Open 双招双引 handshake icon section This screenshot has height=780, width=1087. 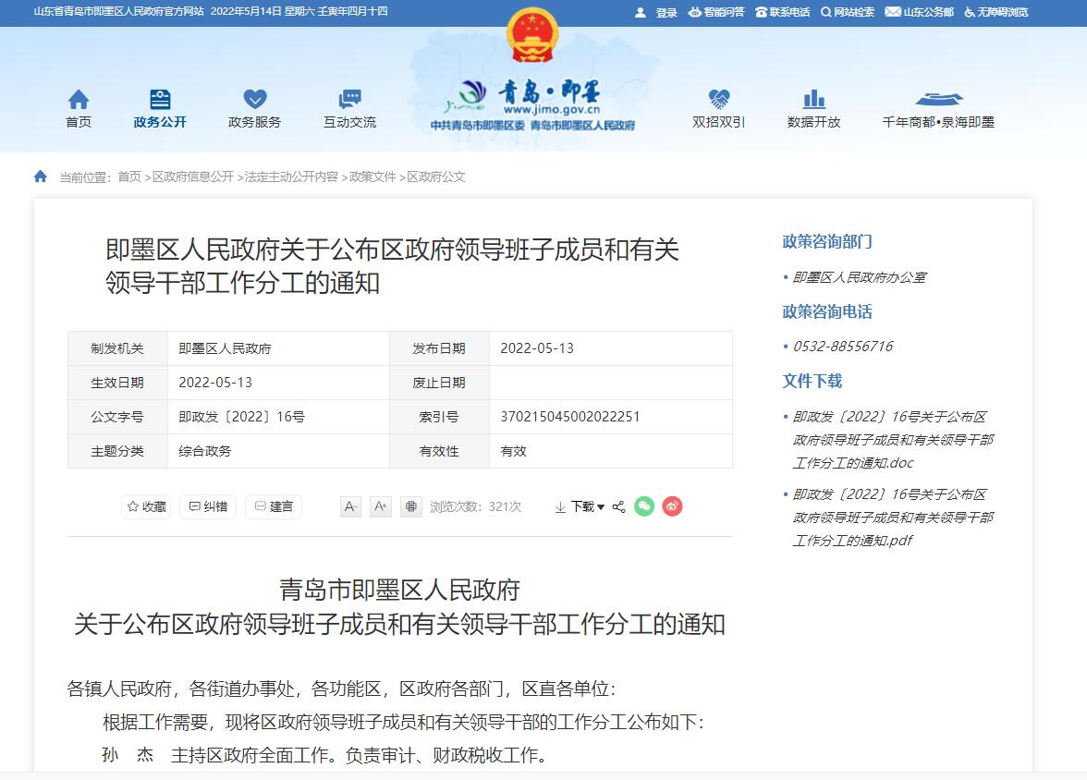point(718,100)
